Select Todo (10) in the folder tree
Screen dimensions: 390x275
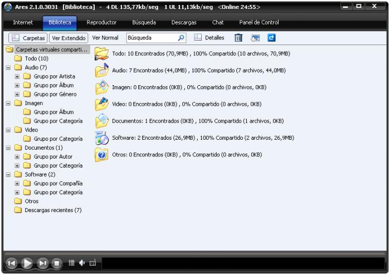click(36, 58)
